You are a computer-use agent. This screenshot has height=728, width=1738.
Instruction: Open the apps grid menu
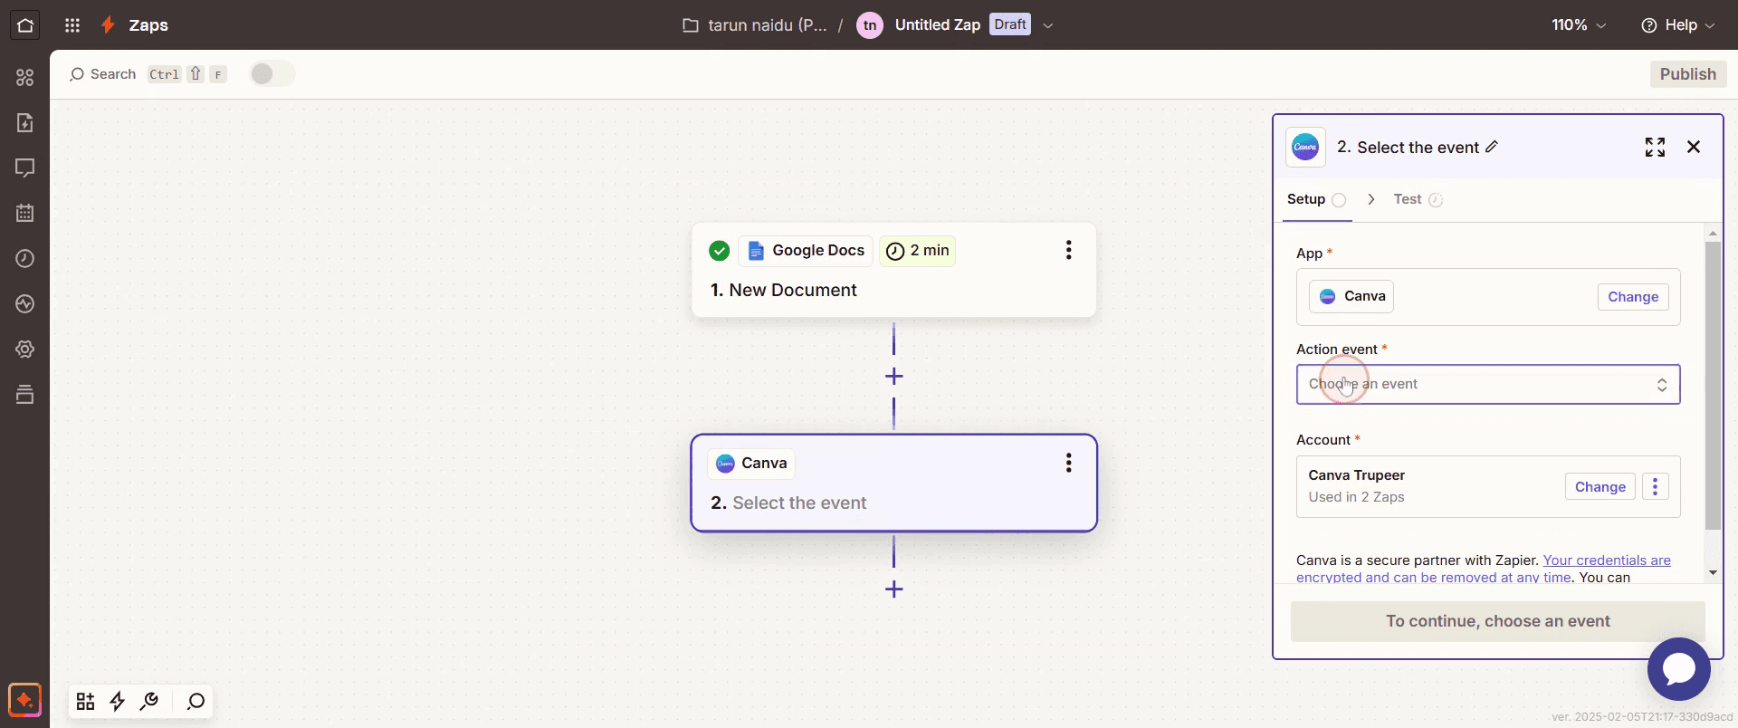(x=72, y=25)
